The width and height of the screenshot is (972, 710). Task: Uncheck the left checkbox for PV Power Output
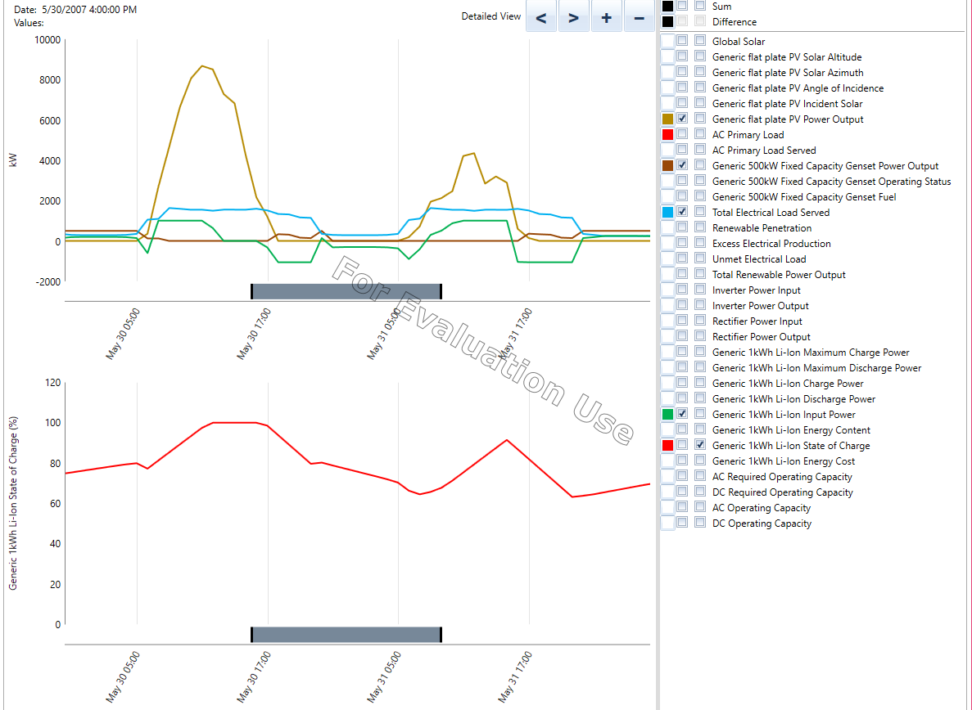click(683, 119)
